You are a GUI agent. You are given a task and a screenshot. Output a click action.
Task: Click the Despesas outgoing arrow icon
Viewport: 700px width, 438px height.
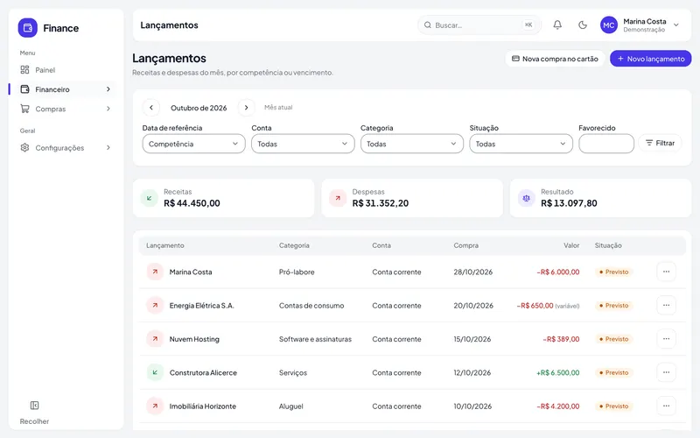tap(338, 198)
